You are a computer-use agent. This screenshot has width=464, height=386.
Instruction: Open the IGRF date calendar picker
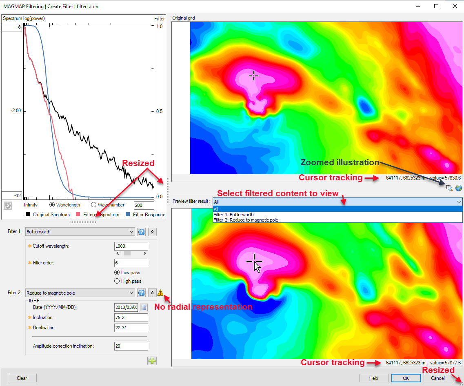pyautogui.click(x=144, y=307)
